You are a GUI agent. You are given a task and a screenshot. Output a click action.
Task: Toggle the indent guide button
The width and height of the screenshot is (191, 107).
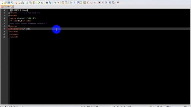(78, 3)
